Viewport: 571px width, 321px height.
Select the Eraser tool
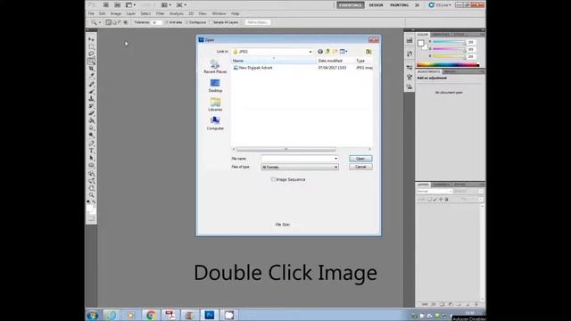click(x=91, y=113)
